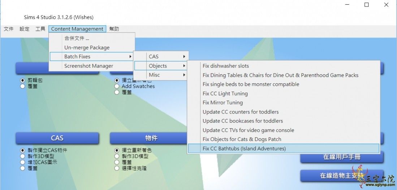Open the 設定 menu
The width and height of the screenshot is (397, 190).
click(24, 29)
